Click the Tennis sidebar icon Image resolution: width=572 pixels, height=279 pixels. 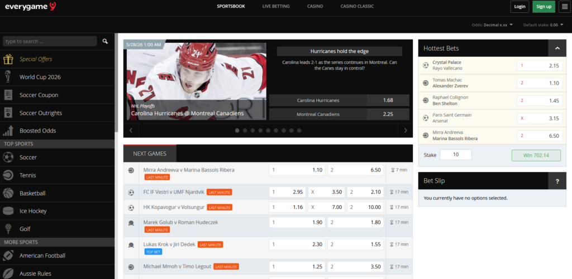(x=8, y=175)
